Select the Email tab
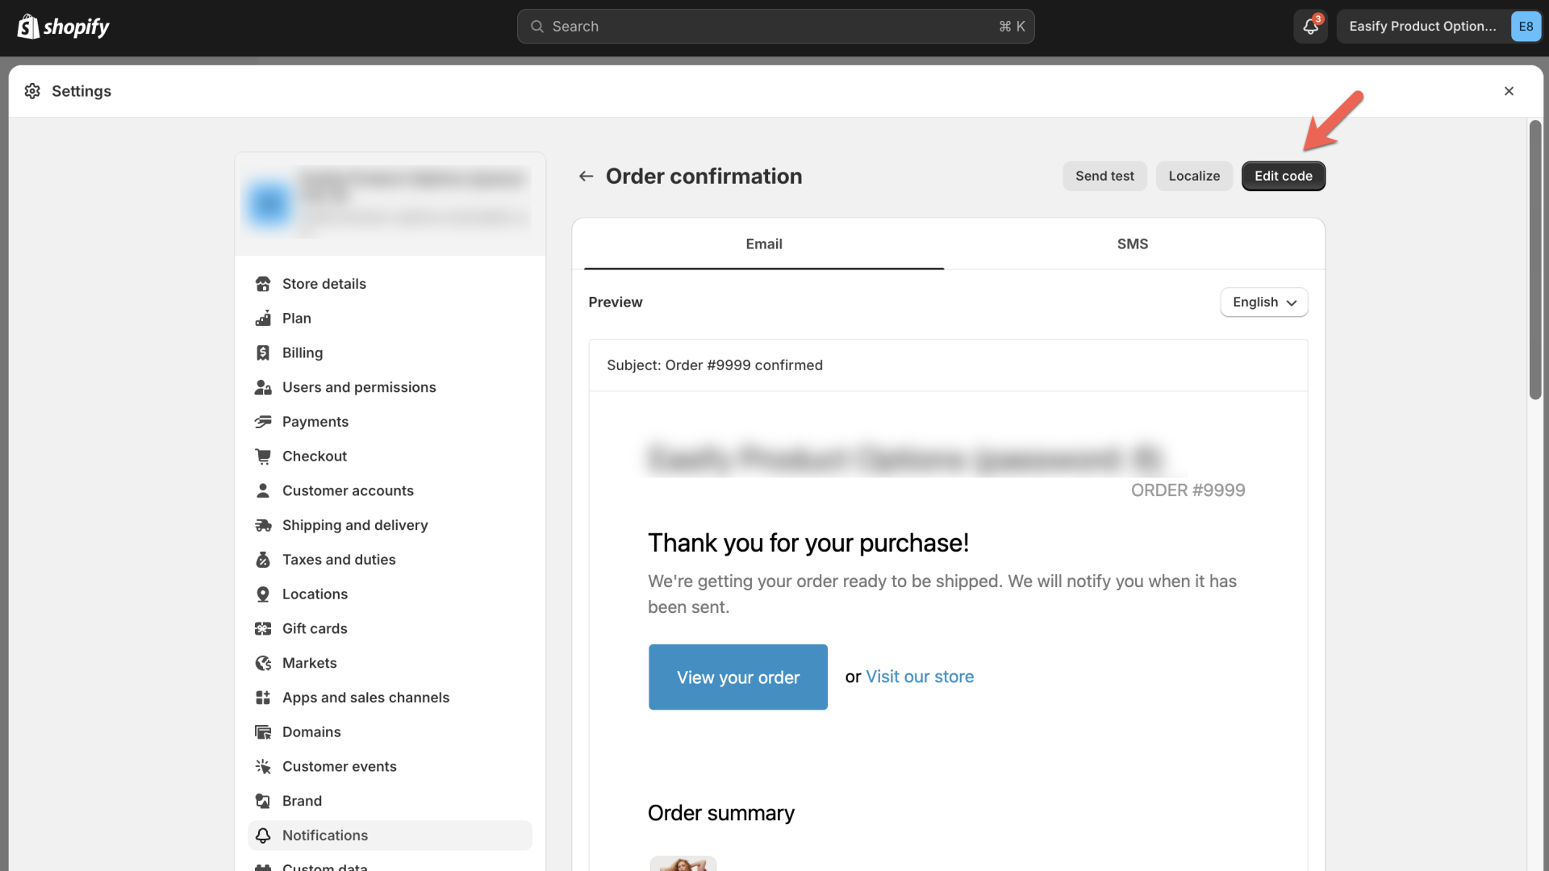The height and width of the screenshot is (871, 1549). pos(763,244)
